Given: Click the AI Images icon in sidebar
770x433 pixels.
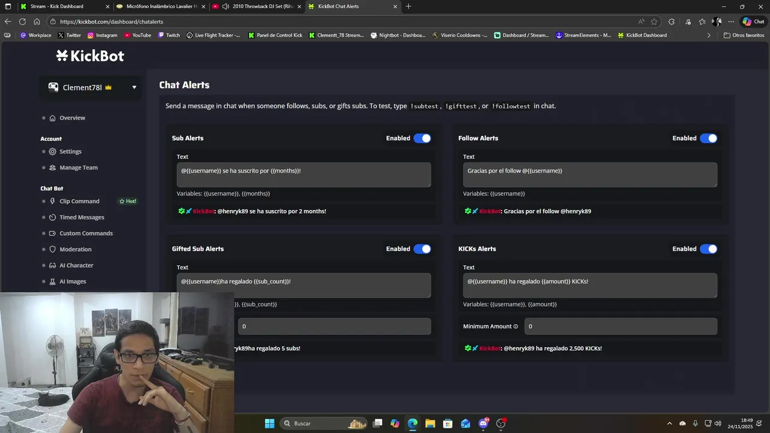Looking at the screenshot, I should pos(52,281).
